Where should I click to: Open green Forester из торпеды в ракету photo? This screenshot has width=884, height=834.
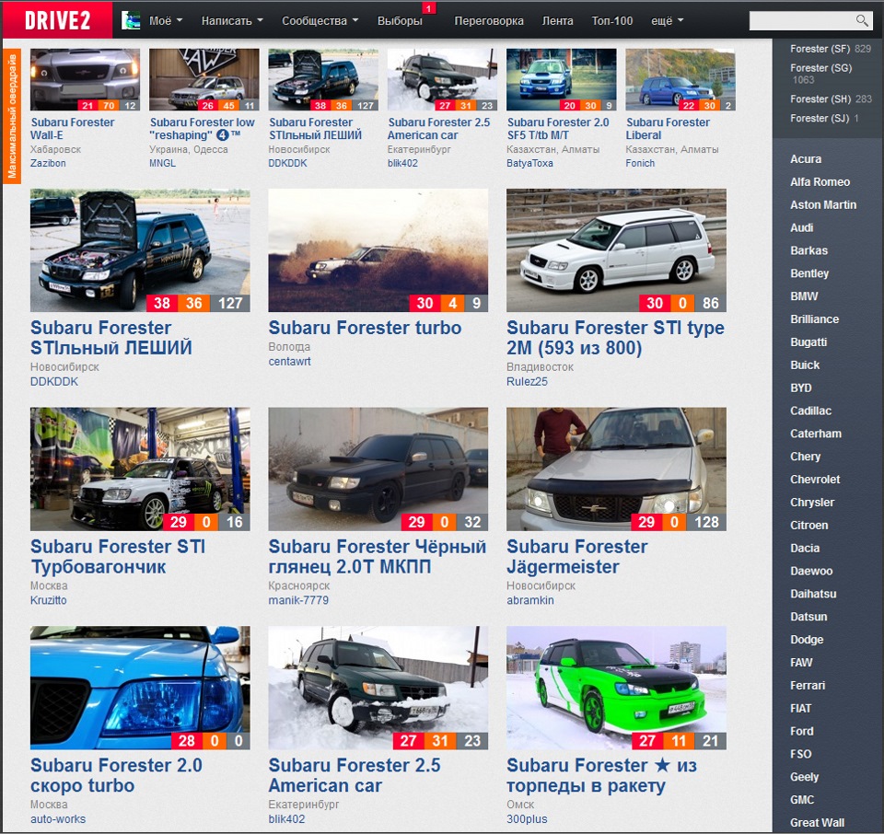(x=616, y=688)
